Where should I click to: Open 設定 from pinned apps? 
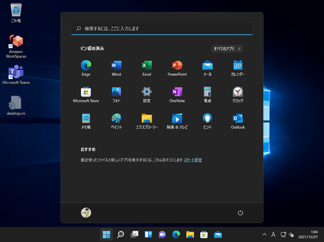[x=147, y=95]
